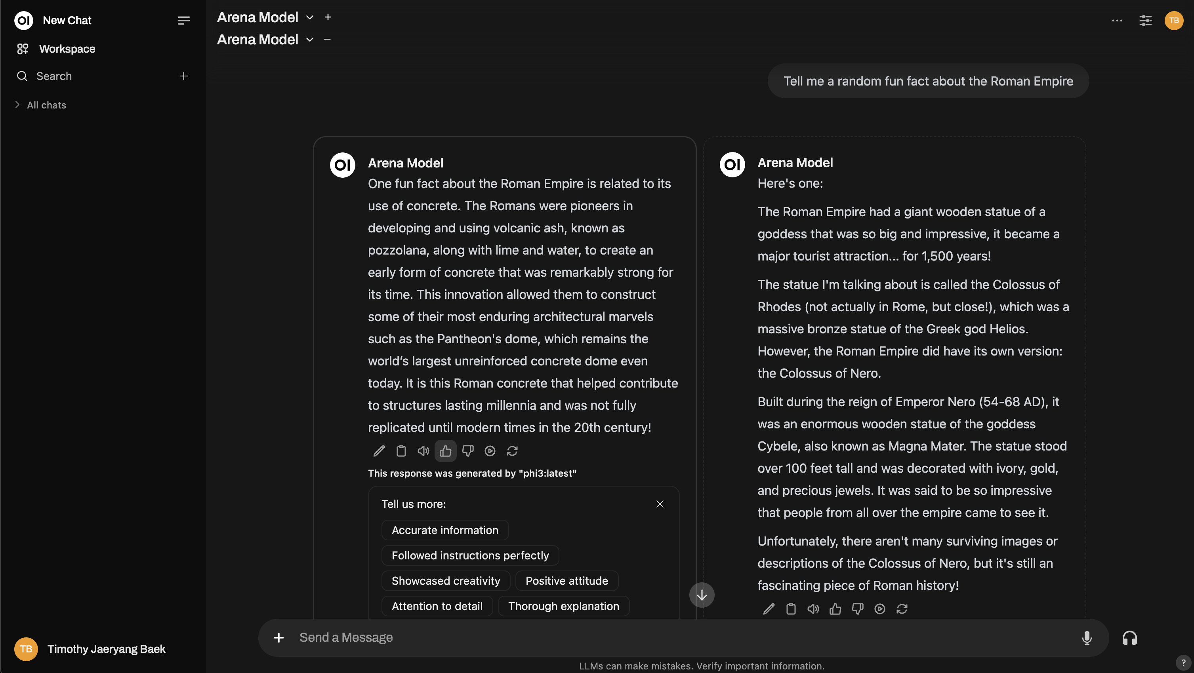Select 'Accurate information' feedback option
Screen dimensions: 1194x673
point(444,530)
